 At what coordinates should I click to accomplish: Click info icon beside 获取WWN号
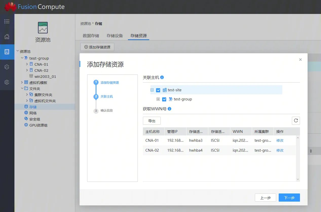(x=169, y=109)
